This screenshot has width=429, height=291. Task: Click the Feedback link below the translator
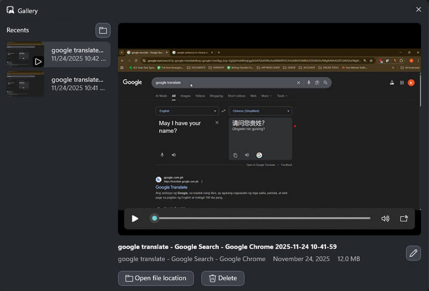[x=286, y=165]
